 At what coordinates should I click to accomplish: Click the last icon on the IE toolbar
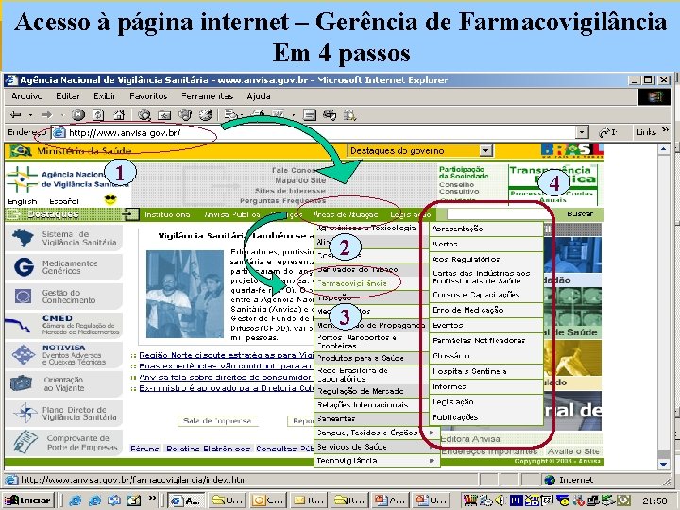pyautogui.click(x=349, y=115)
